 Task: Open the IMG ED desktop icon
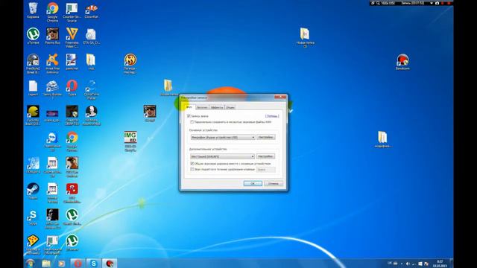pyautogui.click(x=130, y=141)
